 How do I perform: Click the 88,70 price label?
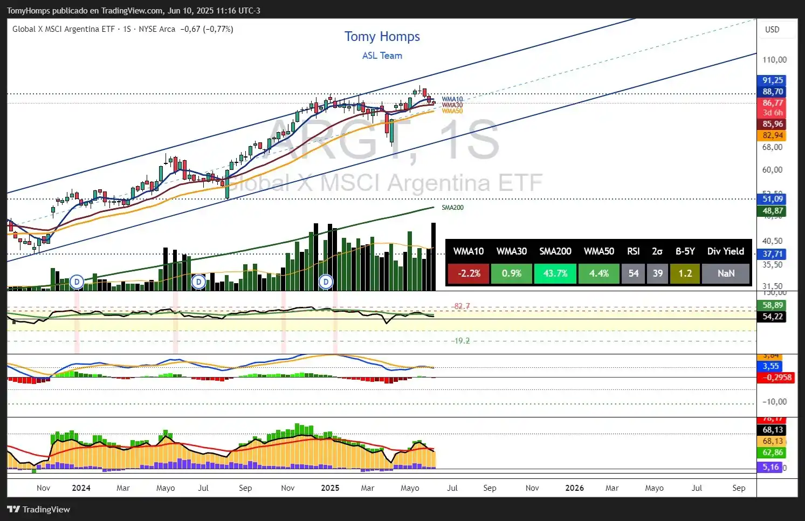pos(772,92)
